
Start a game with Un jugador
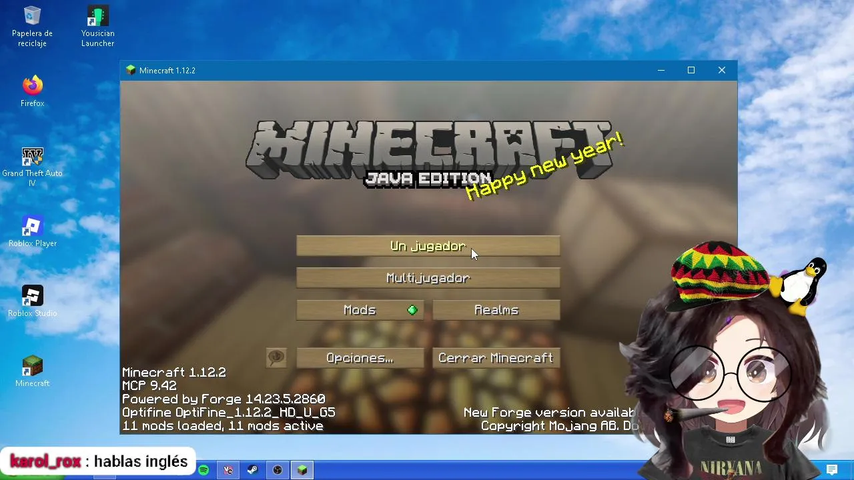(428, 246)
